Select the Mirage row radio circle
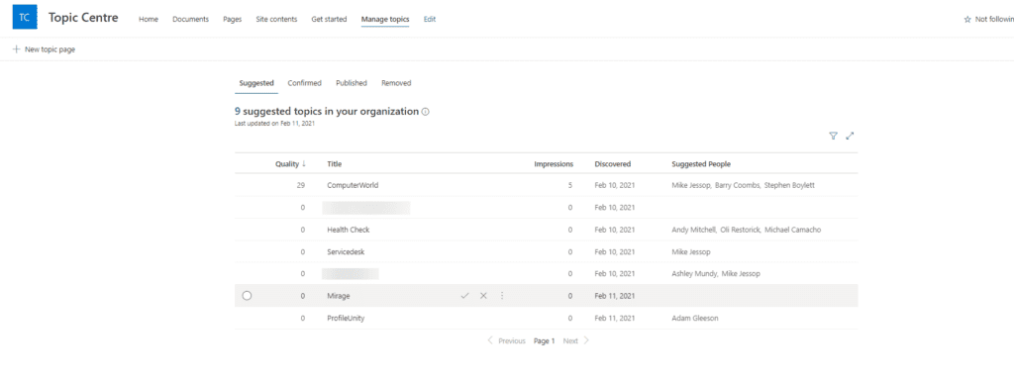Screen dimensions: 1014x380 [247, 296]
